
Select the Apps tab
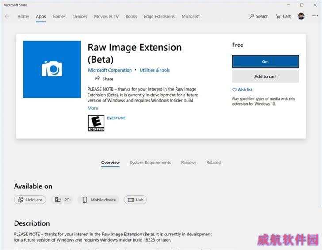pos(41,16)
